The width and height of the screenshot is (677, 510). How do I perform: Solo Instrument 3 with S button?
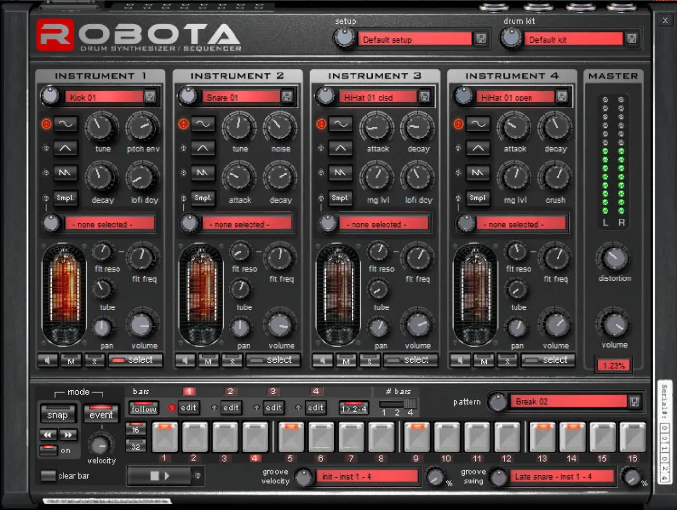tap(369, 361)
